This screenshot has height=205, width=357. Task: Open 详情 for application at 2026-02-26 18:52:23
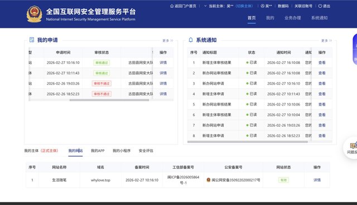(163, 94)
